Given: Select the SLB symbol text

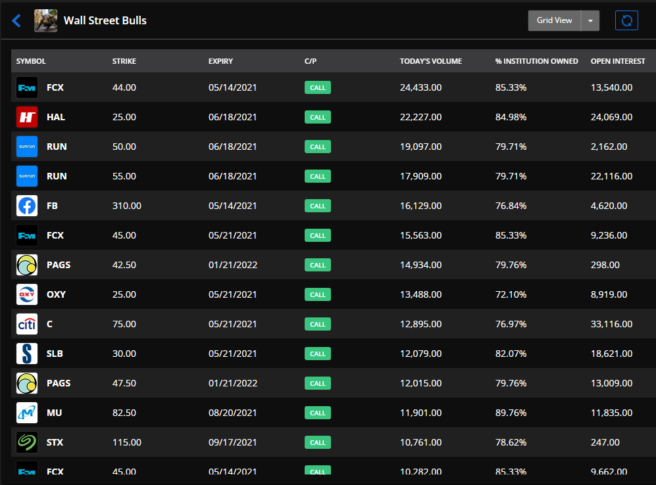Looking at the screenshot, I should tap(55, 354).
